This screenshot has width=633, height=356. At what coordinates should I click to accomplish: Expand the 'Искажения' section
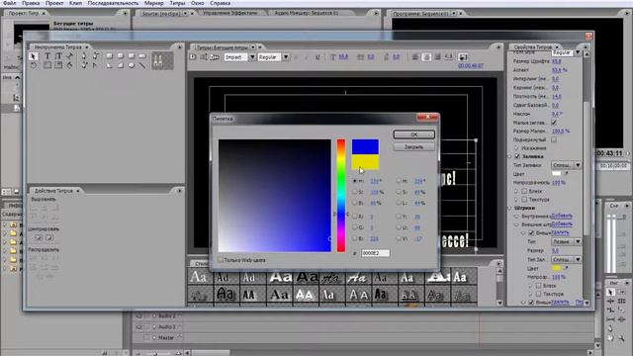[x=516, y=148]
